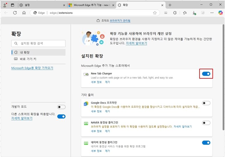Click the greyed browser essentials toolbar icon
Viewport: 225px width, 157px height.
click(203, 13)
